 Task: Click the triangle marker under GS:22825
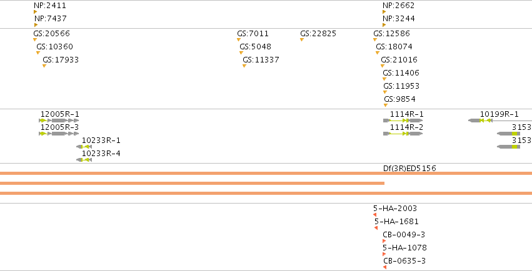(301, 39)
